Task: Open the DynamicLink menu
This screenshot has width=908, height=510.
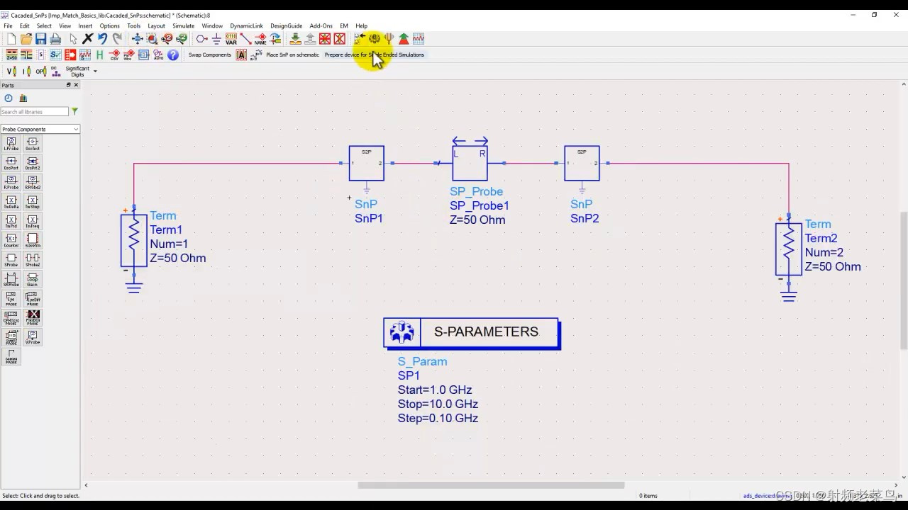Action: (246, 25)
